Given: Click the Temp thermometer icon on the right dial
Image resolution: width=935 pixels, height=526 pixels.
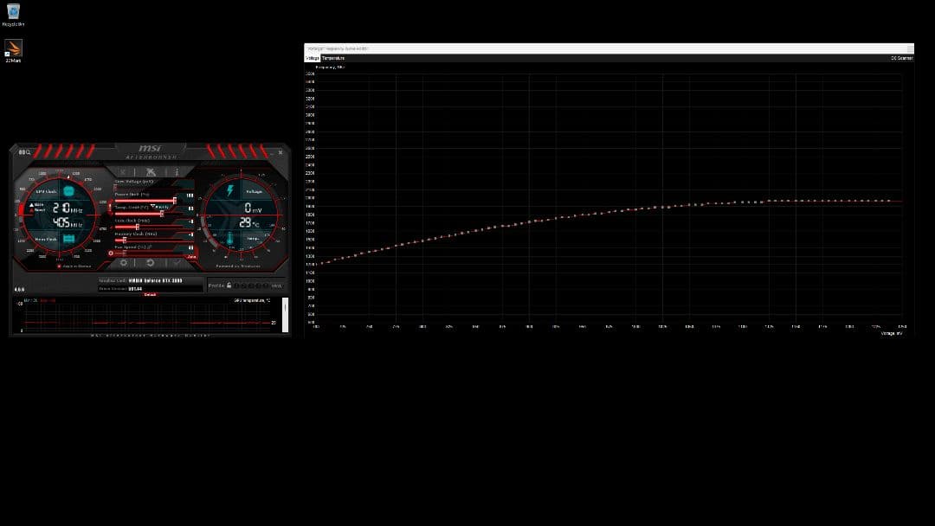Looking at the screenshot, I should click(x=229, y=239).
